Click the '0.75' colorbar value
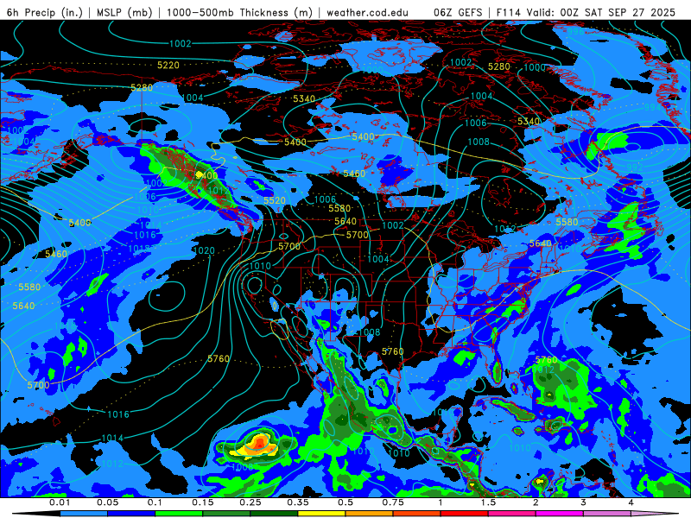This screenshot has height=518, width=691. 393,502
